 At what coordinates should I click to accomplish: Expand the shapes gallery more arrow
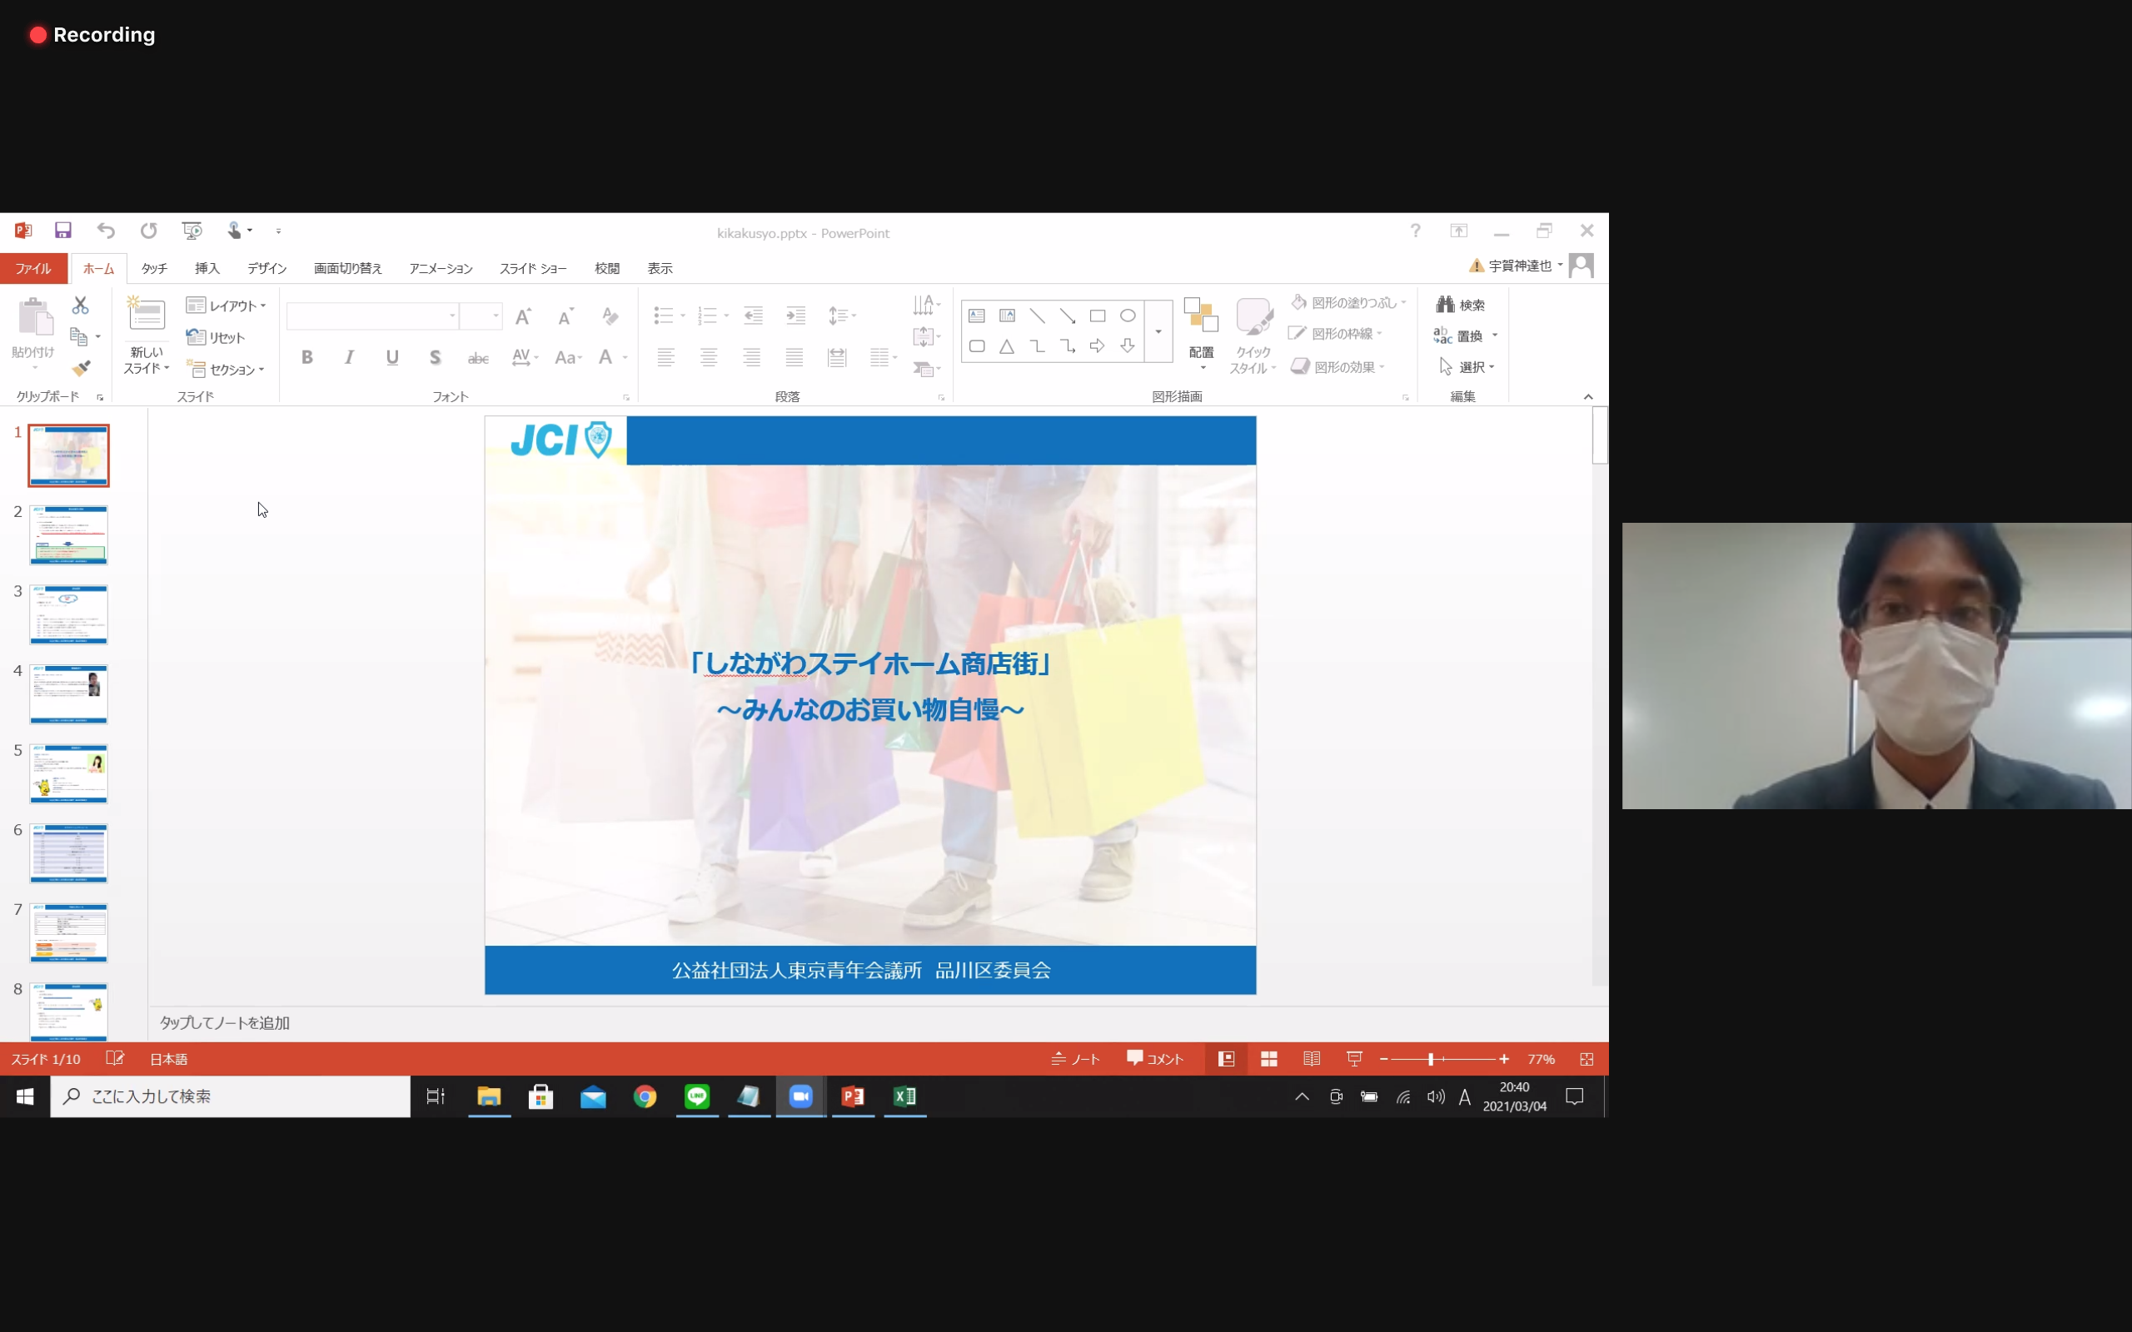pyautogui.click(x=1158, y=331)
